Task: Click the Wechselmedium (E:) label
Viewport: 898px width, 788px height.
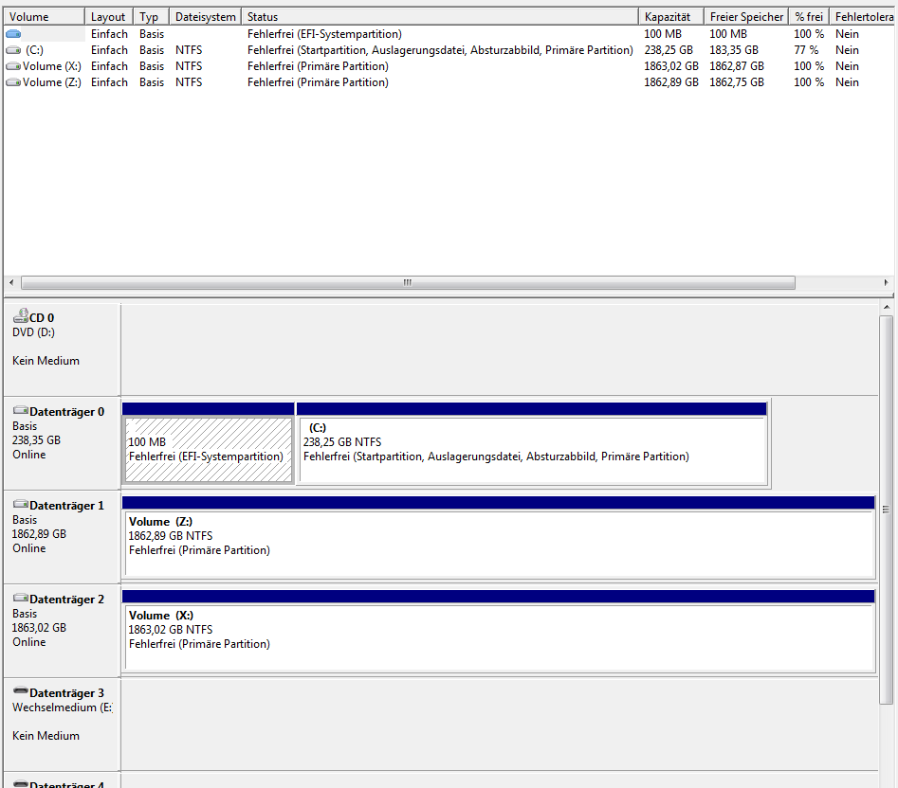Action: 63,707
